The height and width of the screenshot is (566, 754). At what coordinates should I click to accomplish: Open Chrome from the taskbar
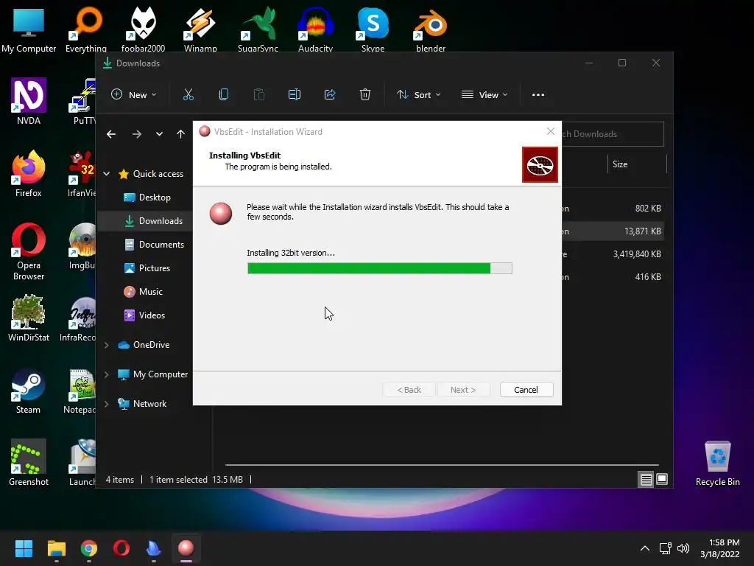coord(89,548)
